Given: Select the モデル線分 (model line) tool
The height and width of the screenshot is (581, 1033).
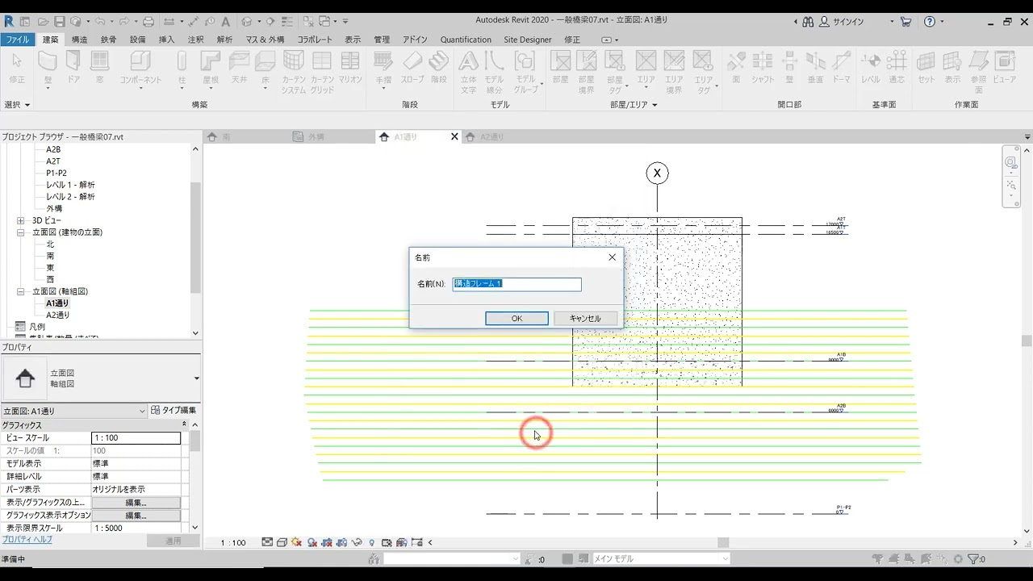Looking at the screenshot, I should click(494, 72).
